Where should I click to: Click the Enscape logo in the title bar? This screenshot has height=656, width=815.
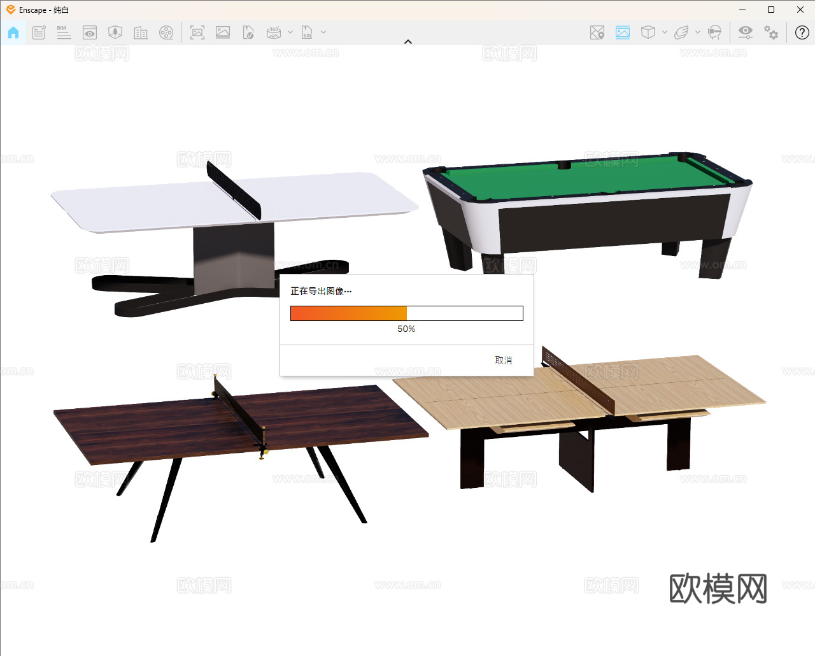(x=11, y=10)
